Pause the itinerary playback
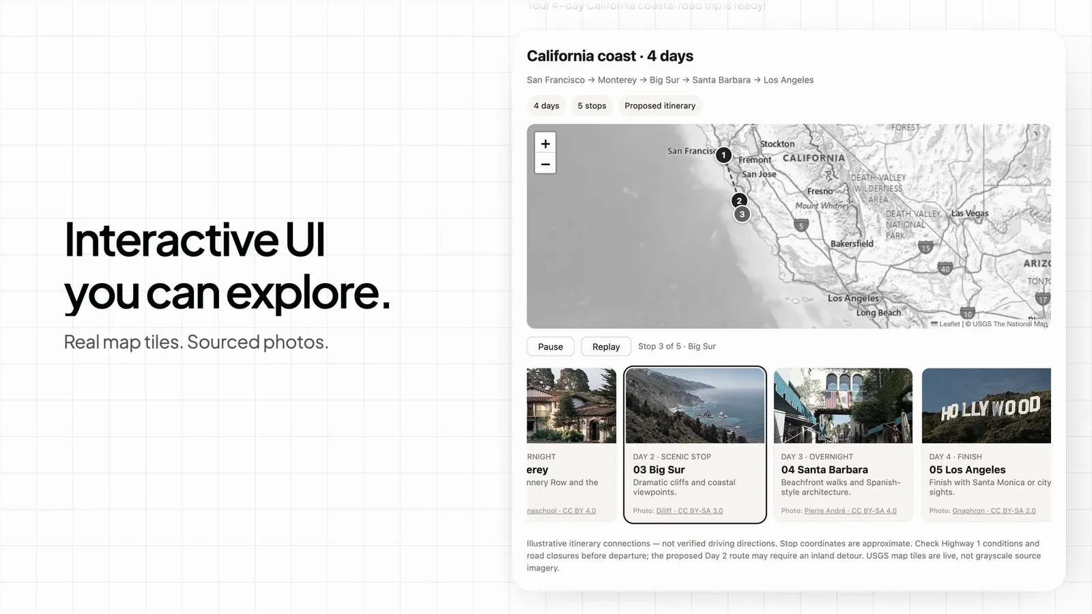The image size is (1092, 614). [550, 347]
